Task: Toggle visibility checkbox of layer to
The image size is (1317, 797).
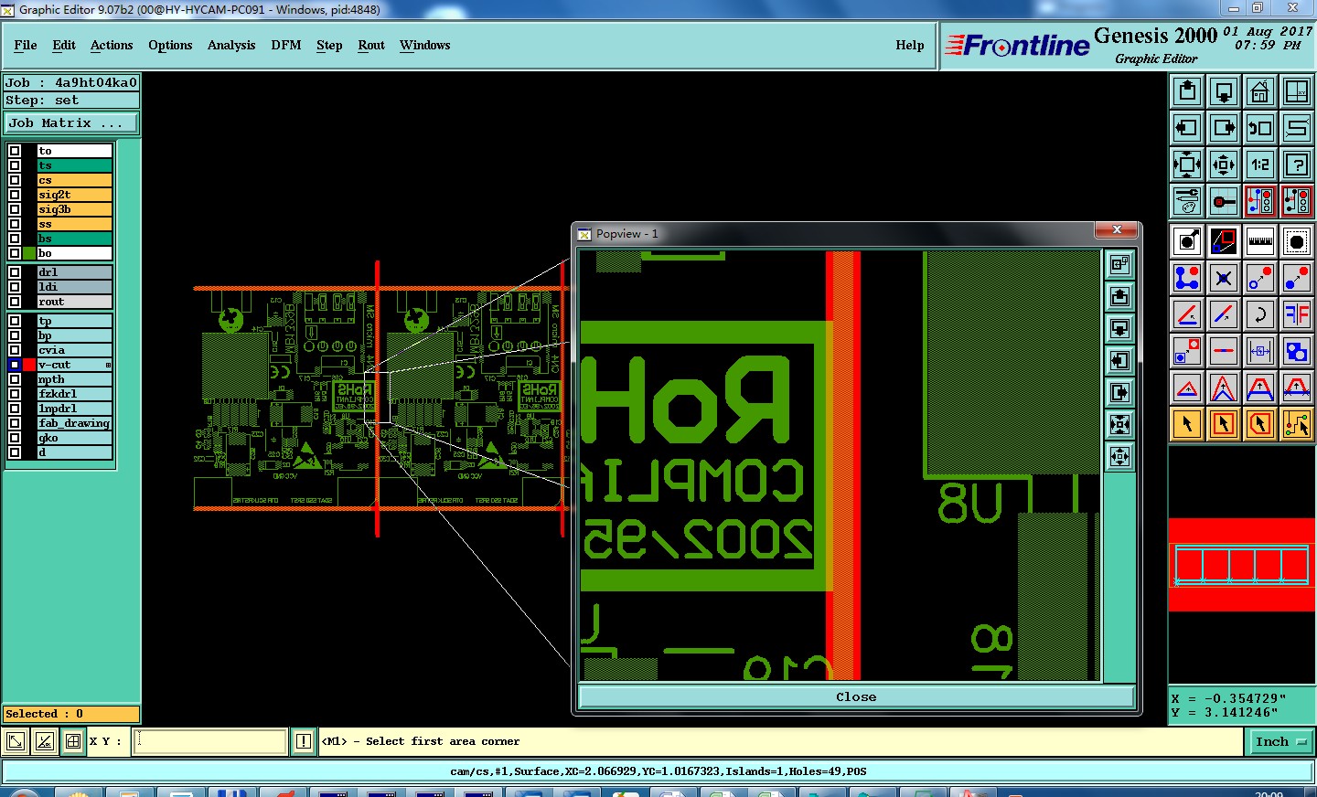Action: pyautogui.click(x=15, y=151)
